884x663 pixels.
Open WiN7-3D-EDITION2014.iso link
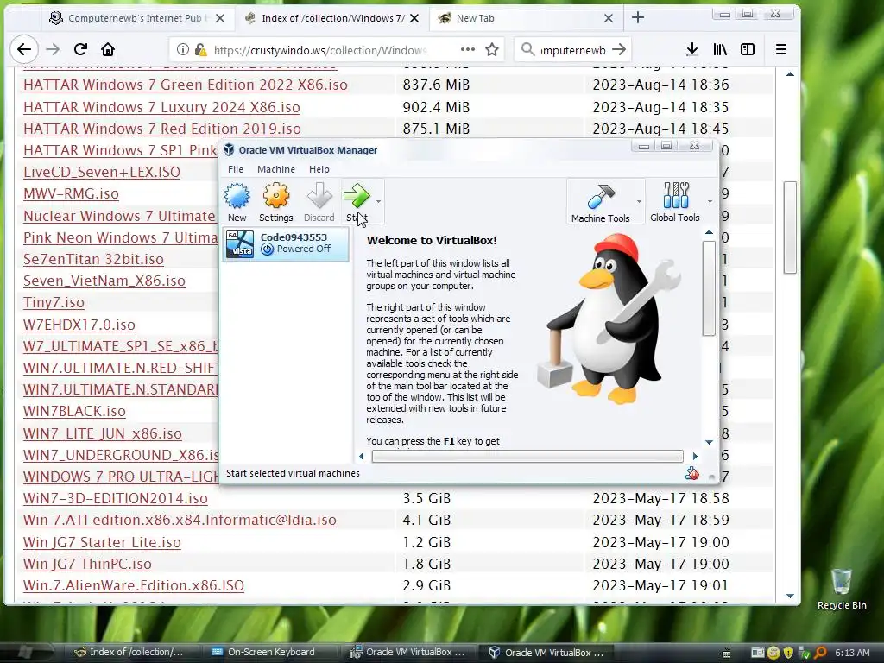click(x=116, y=498)
